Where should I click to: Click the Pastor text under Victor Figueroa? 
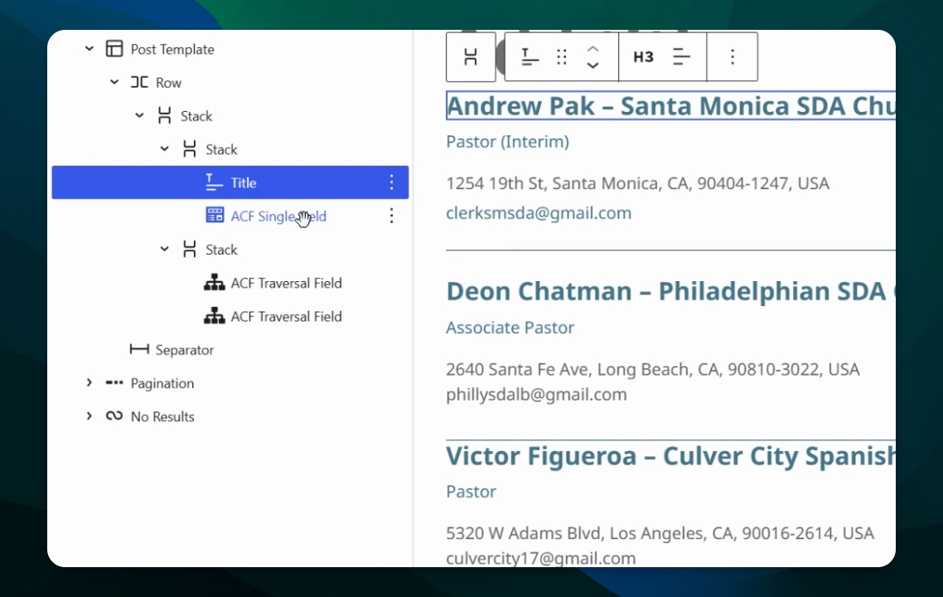pyautogui.click(x=471, y=492)
